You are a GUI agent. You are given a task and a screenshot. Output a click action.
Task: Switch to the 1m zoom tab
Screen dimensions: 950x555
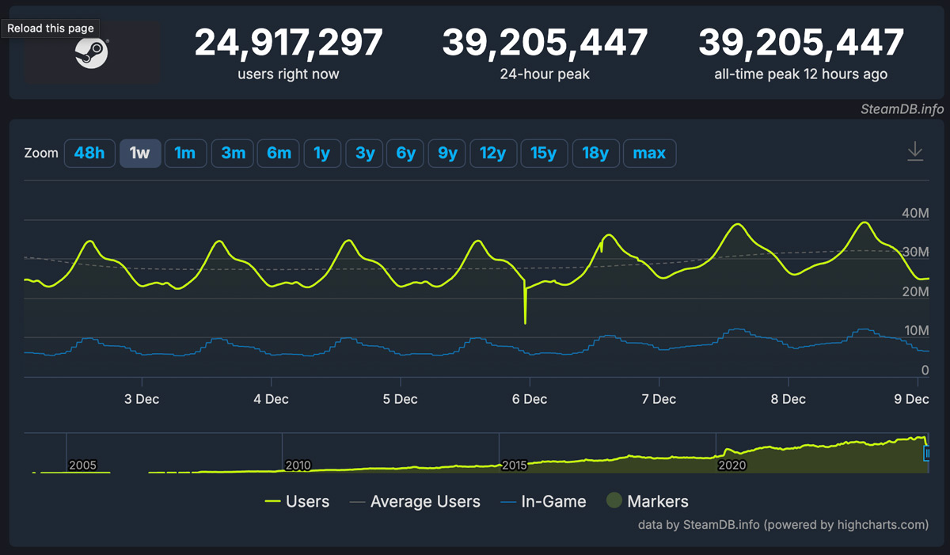tap(185, 153)
